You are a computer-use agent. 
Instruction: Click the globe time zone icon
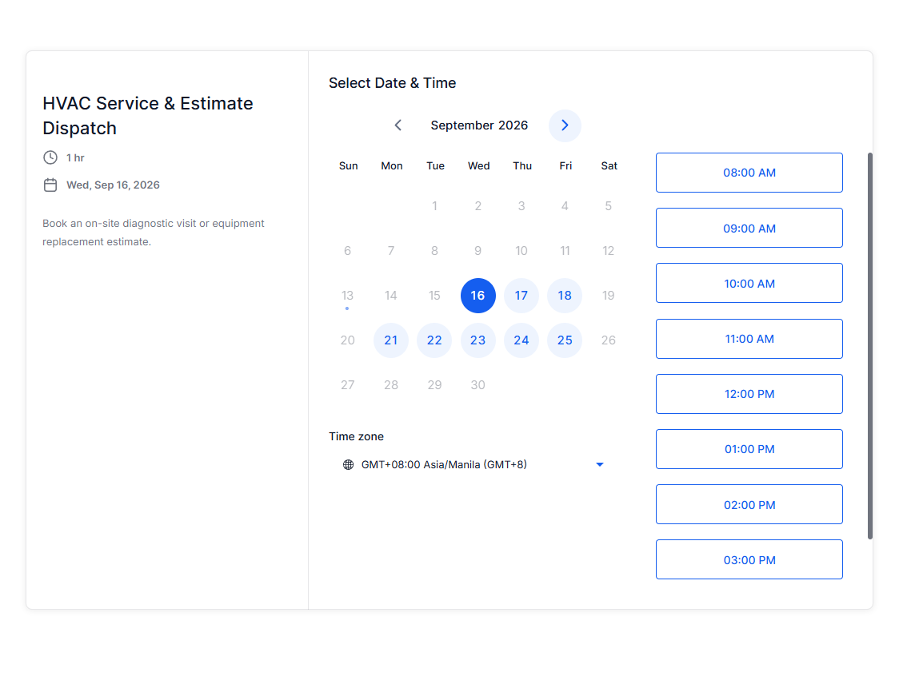pos(348,465)
